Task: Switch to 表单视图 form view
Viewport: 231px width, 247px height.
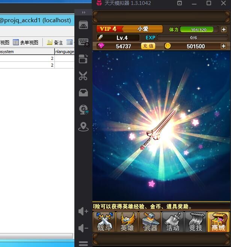Action: coord(26,43)
